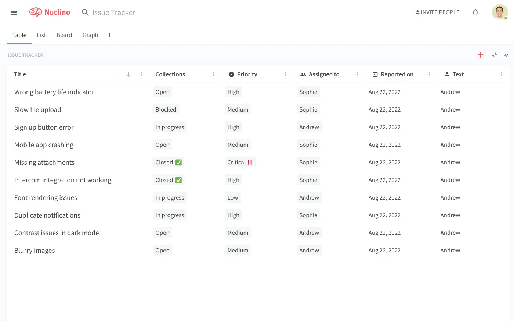Add a field with Title column plus
Screen dimensions: 514x321
tap(116, 74)
